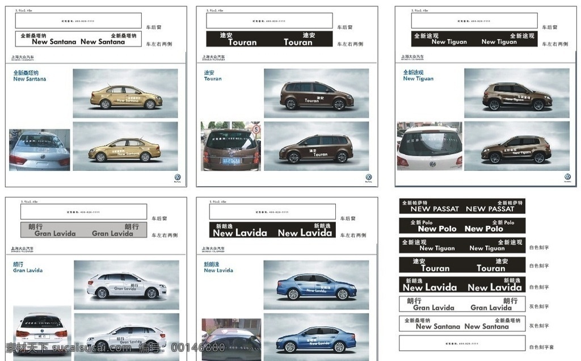This screenshot has height=361, width=581.
Task: Click the Volkswagen logo on the Santana sheet
Action: 178,178
